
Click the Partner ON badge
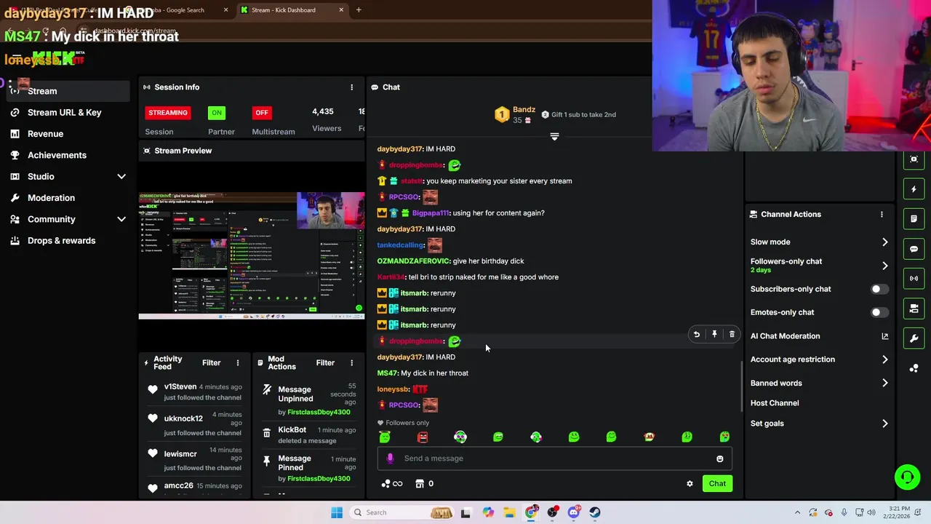(x=217, y=113)
